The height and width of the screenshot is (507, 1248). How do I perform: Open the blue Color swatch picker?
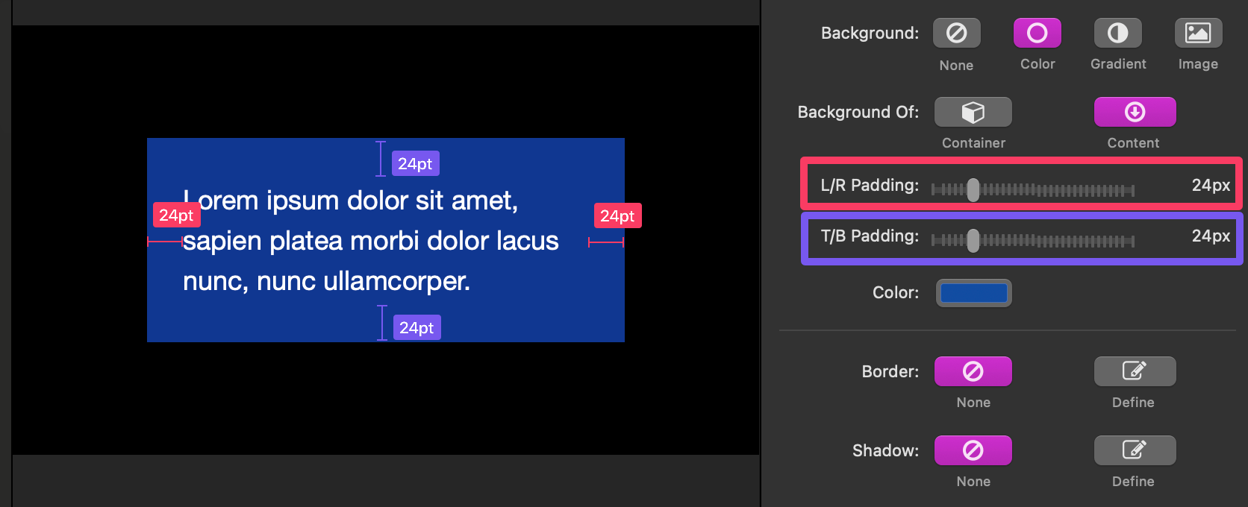973,293
